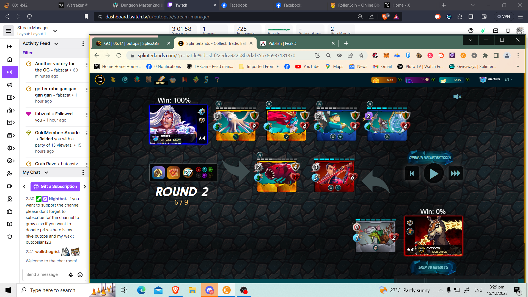Select the Stream Manager sidebar icon
528x297 pixels.
[10, 72]
